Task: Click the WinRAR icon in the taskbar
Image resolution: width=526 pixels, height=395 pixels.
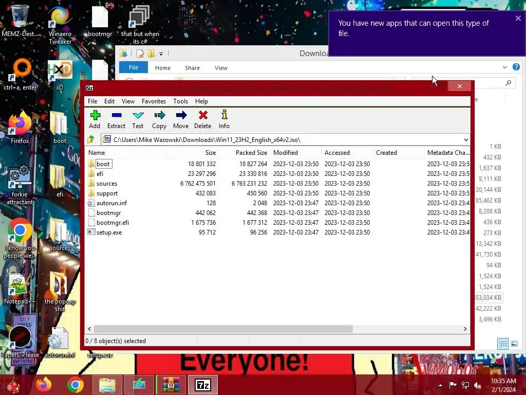Action: coord(171,385)
